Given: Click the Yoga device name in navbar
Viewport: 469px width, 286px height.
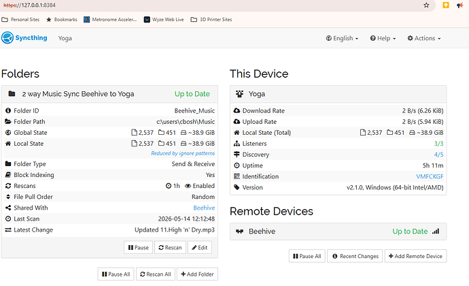Looking at the screenshot, I should pyautogui.click(x=65, y=38).
